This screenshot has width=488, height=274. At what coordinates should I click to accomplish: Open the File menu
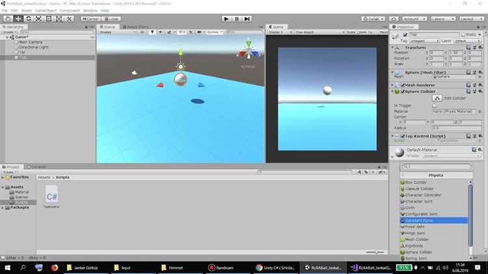[5, 10]
